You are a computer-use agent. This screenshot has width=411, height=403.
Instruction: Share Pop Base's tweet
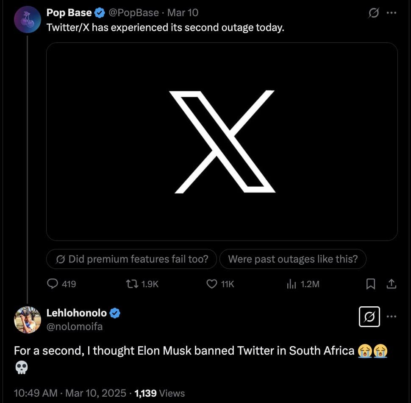(x=391, y=284)
